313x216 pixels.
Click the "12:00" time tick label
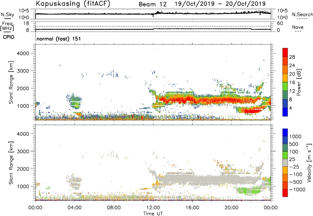(153, 208)
